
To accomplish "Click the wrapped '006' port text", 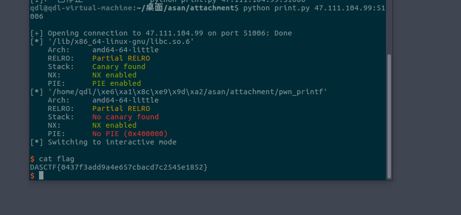I will click(37, 16).
